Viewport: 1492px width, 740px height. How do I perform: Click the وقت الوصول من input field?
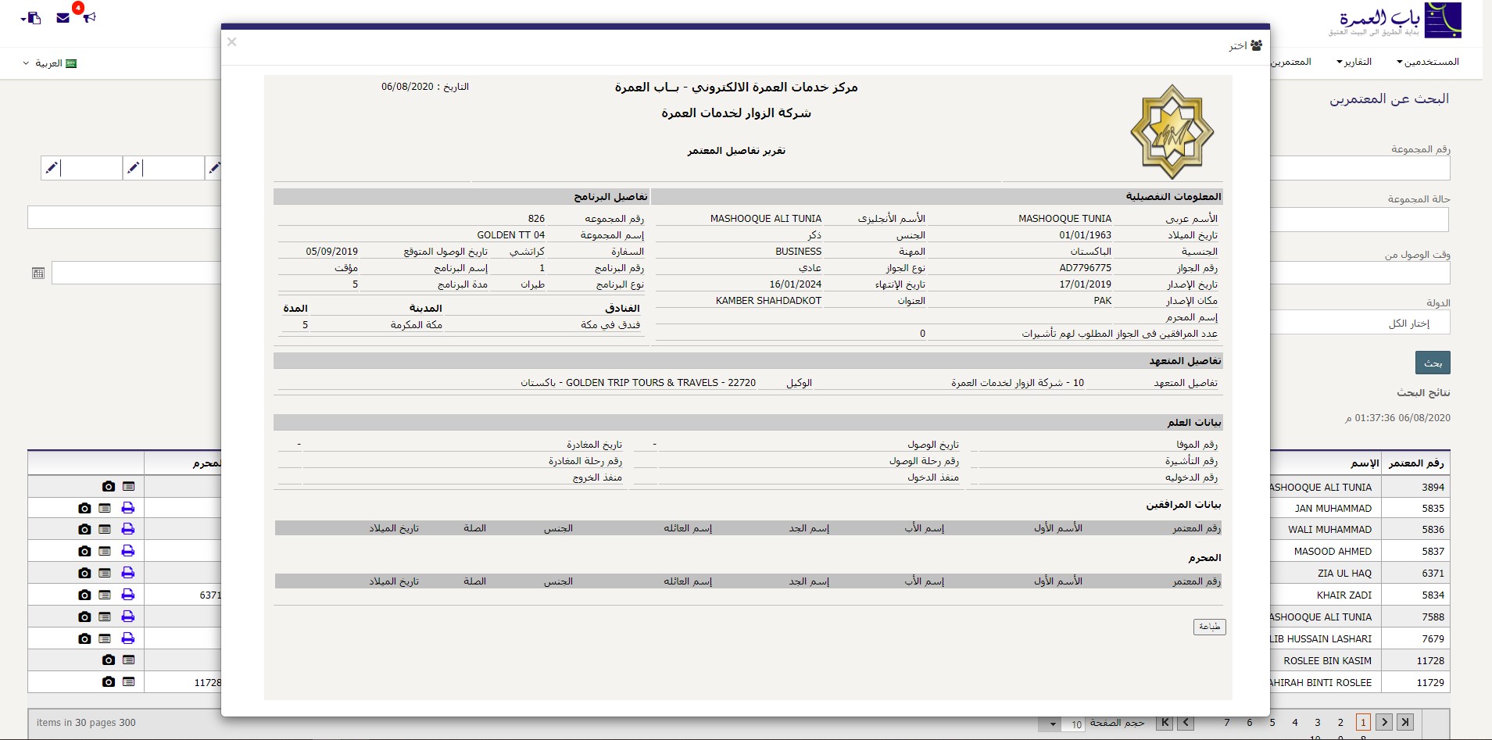(1360, 273)
